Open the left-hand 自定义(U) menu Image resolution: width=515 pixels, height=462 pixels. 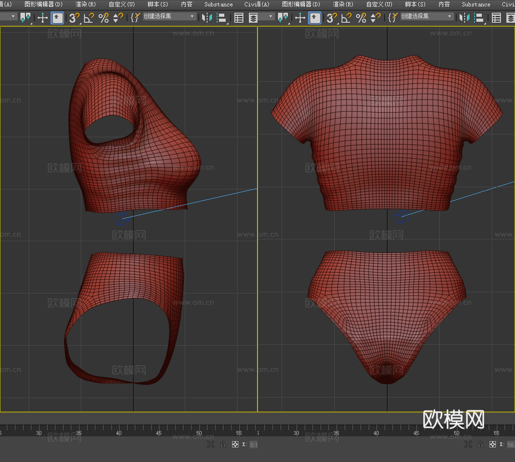[122, 4]
